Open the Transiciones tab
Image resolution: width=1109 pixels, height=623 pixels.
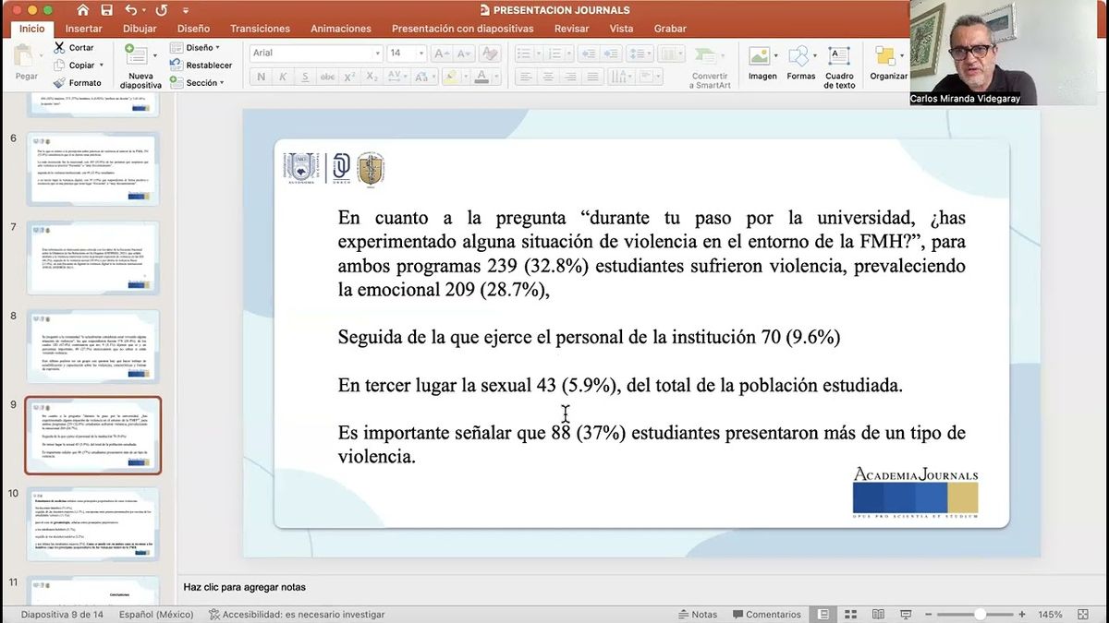click(260, 29)
